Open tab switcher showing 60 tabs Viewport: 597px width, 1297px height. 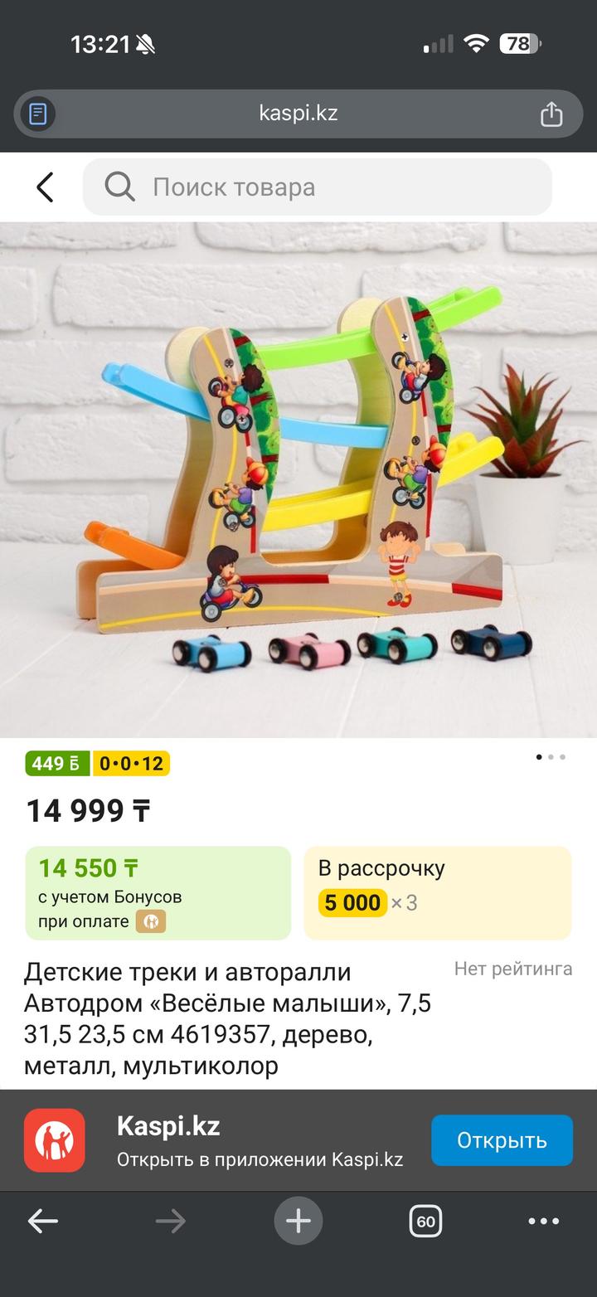tap(425, 1221)
